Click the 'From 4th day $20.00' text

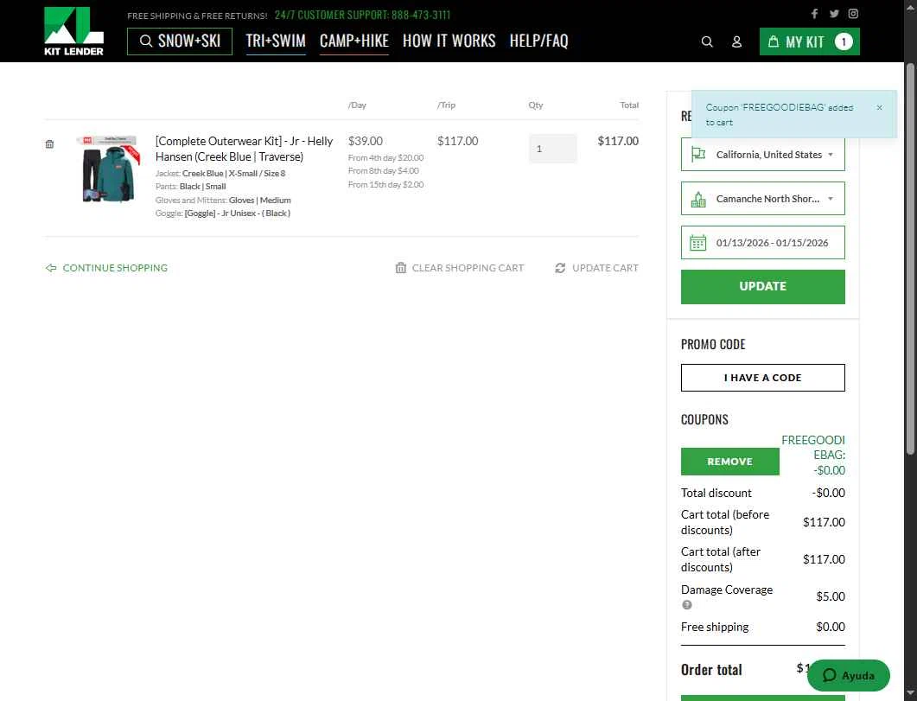[386, 158]
